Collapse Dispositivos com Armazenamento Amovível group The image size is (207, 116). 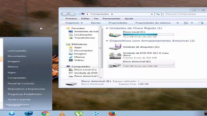[107, 41]
